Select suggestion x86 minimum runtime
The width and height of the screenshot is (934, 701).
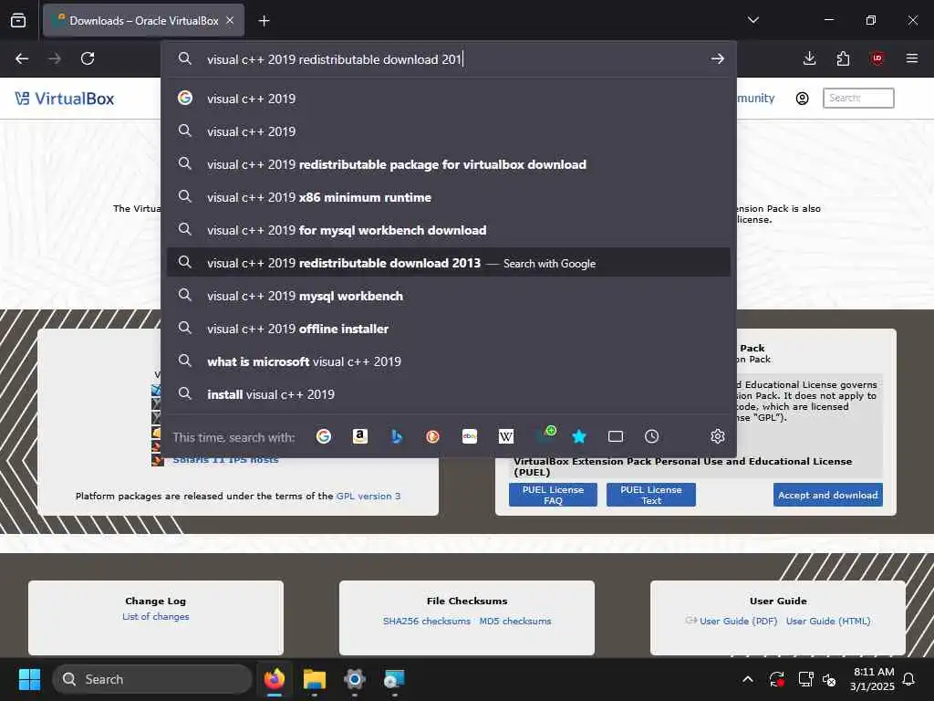tap(449, 197)
